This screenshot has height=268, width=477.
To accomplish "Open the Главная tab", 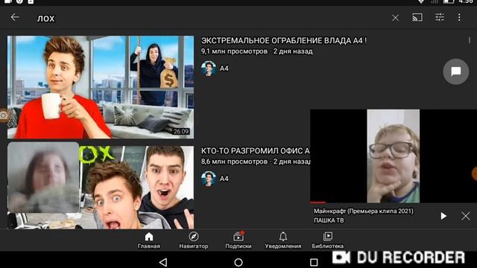I will click(149, 240).
